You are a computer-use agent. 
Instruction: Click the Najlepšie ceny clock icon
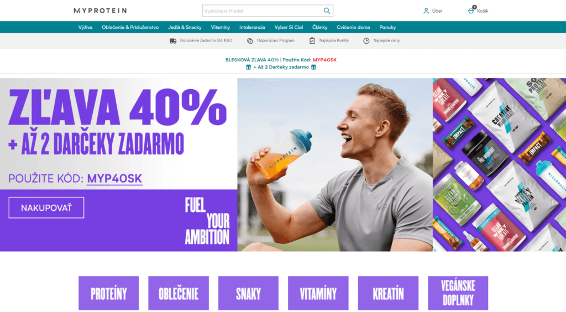[x=366, y=41]
